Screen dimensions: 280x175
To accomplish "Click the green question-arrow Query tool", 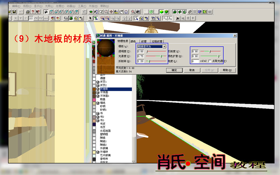I will tap(96, 18).
